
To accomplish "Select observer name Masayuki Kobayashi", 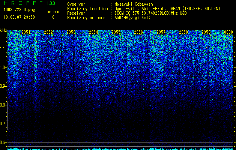I will pyautogui.click(x=134, y=4).
